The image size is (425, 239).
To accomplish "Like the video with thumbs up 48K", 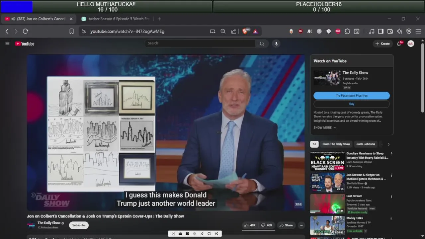I will point(250,225).
